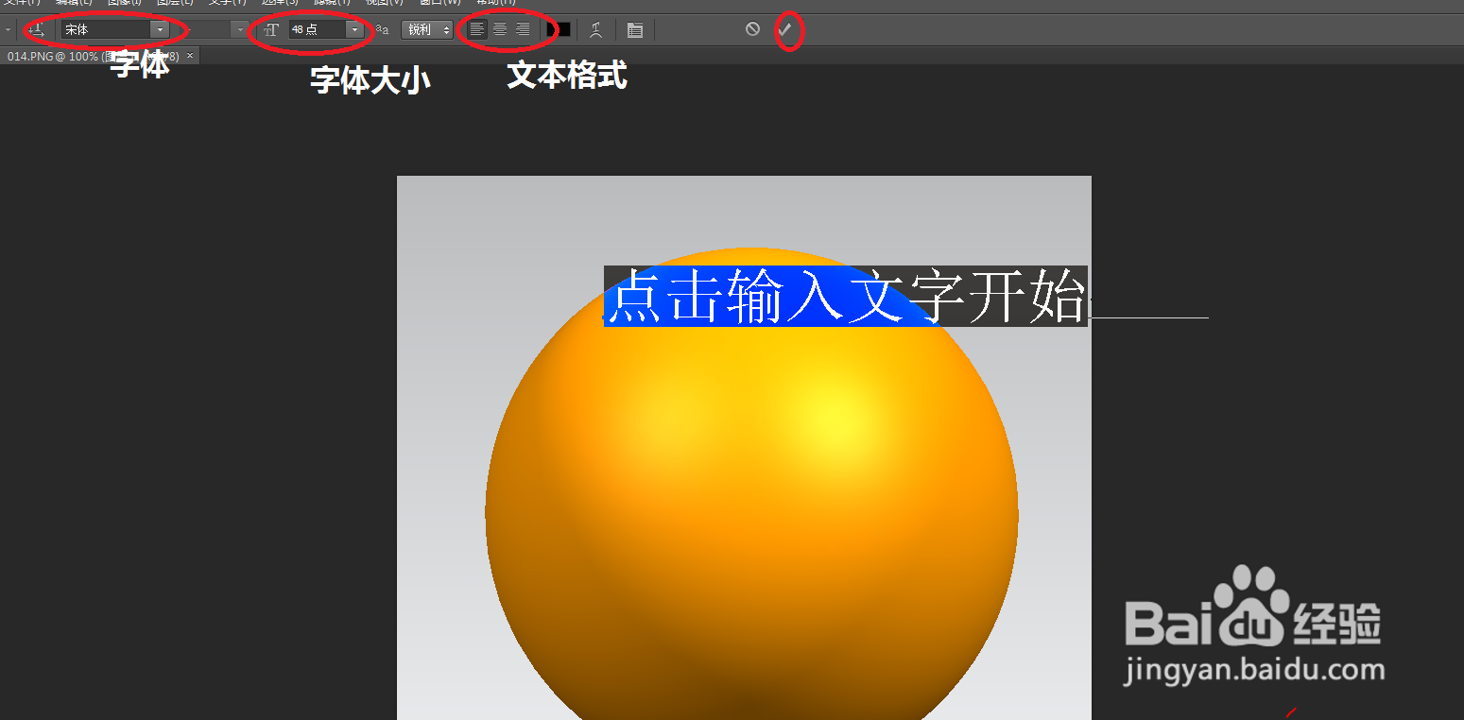Close the 014.PNG document tab

190,56
